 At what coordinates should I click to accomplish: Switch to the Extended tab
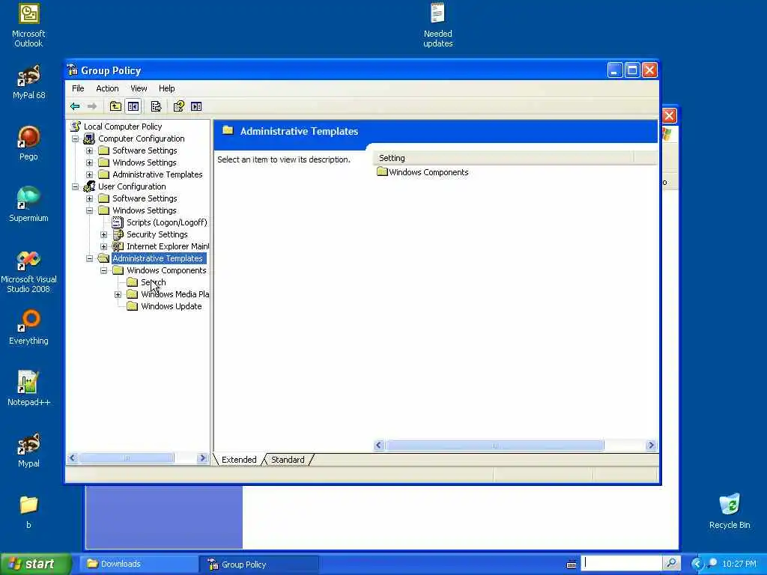(239, 460)
